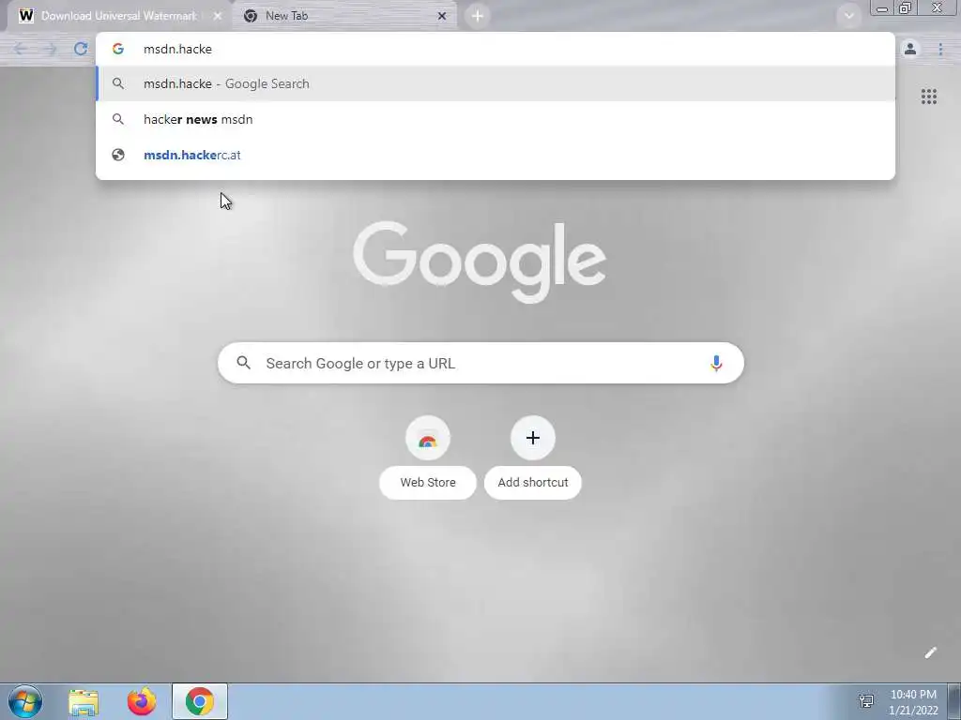The height and width of the screenshot is (720, 961).
Task: Click the Search Google or type a URL box
Action: pos(481,363)
